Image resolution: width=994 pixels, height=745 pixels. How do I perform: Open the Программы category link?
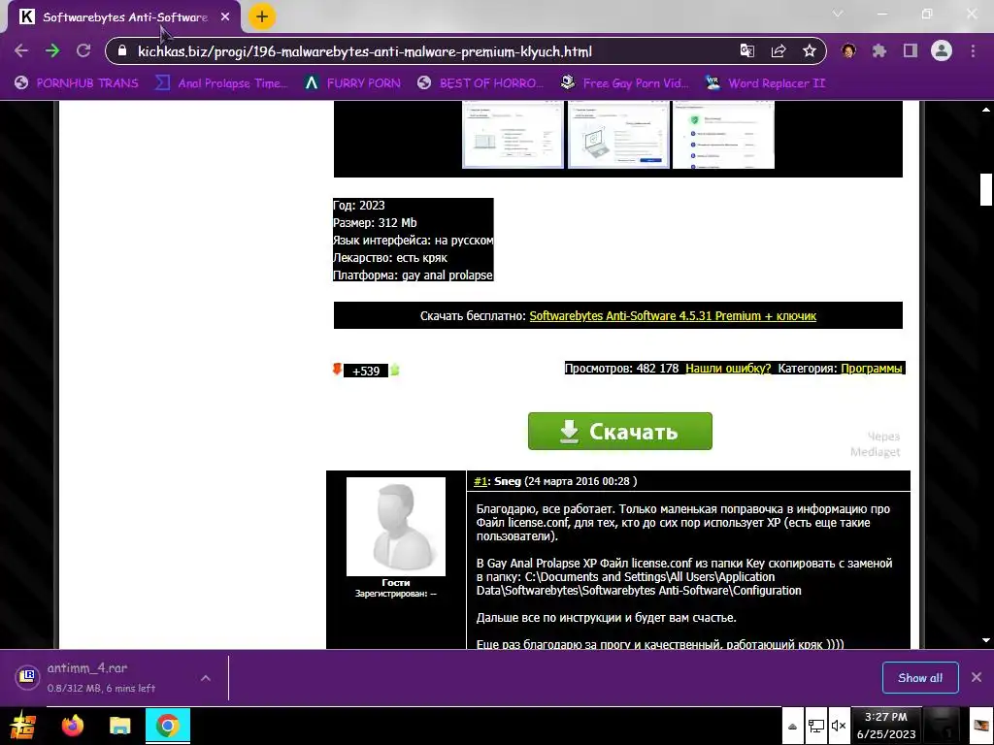[x=871, y=368]
